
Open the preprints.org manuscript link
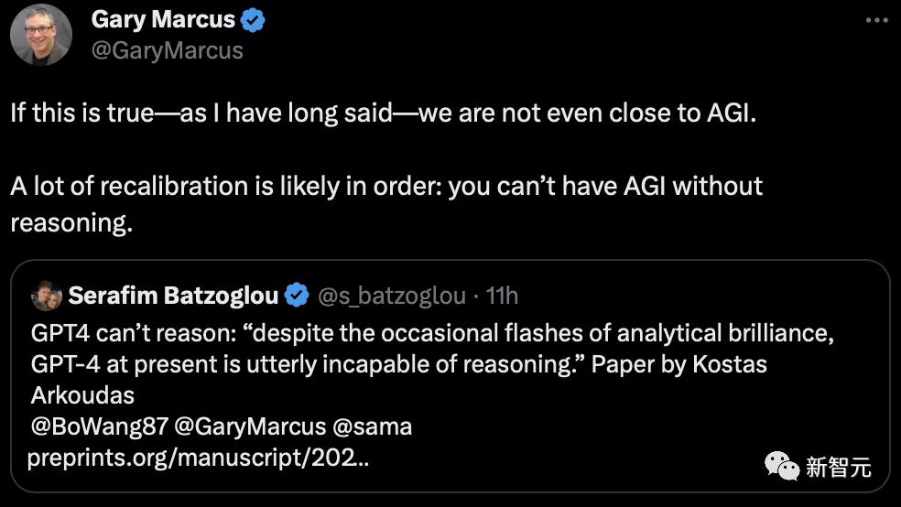pos(199,458)
